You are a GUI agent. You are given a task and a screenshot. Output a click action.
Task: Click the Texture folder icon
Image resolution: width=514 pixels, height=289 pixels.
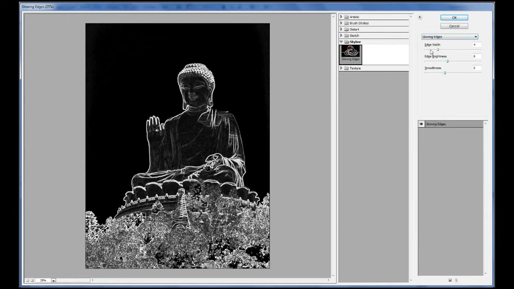pyautogui.click(x=347, y=68)
